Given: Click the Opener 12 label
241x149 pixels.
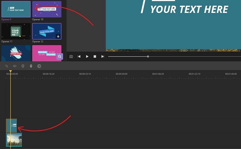Looking at the screenshot, I should (38, 42).
